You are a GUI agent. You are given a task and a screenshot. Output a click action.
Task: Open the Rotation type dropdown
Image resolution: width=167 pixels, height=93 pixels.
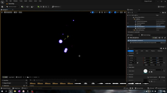132,60
